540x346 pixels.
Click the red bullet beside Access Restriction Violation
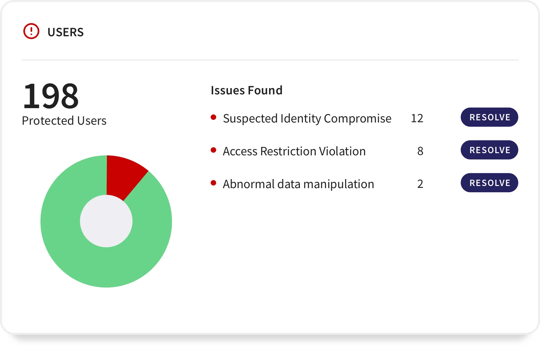(213, 150)
